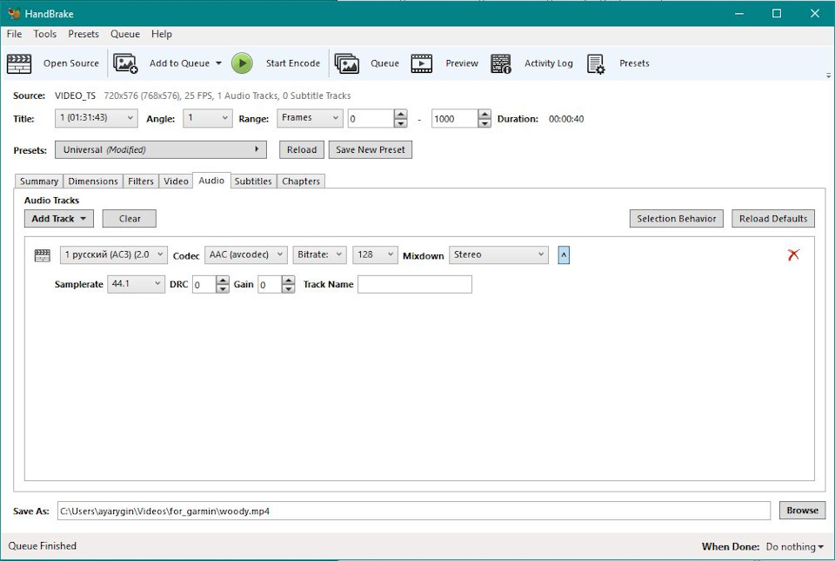835x561 pixels.
Task: Click the Activity Log label
Action: click(549, 63)
